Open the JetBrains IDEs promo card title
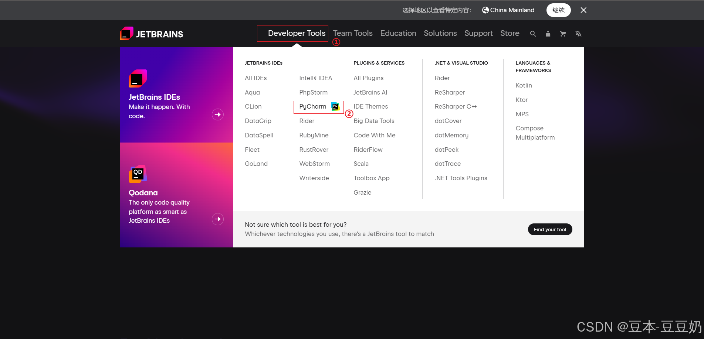Viewport: 704px width, 339px height. 155,97
